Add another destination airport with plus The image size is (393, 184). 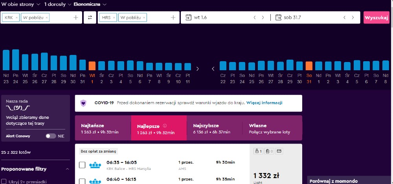pyautogui.click(x=173, y=18)
